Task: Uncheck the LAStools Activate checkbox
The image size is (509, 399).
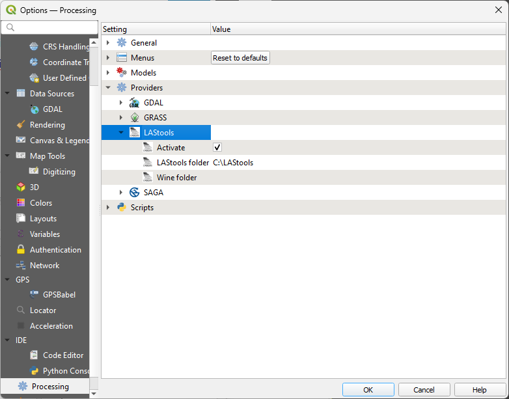Action: [x=217, y=147]
